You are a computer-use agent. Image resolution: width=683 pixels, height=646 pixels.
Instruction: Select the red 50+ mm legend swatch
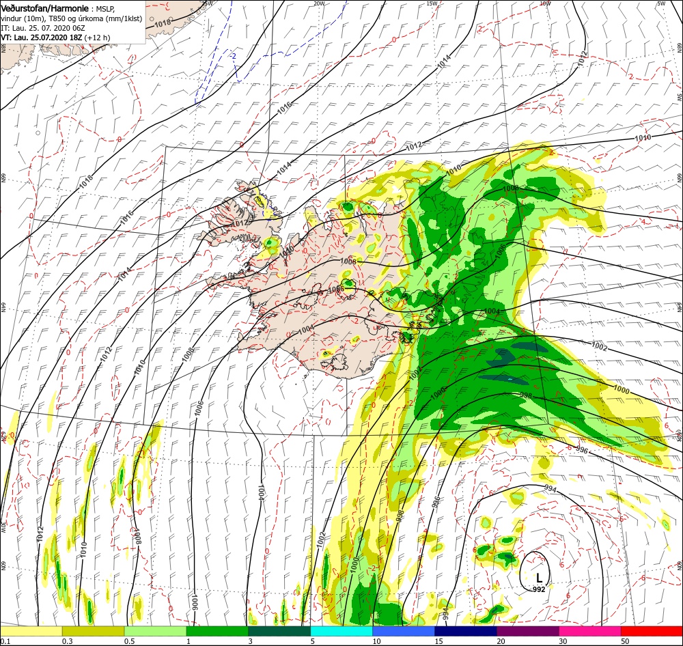pyautogui.click(x=652, y=631)
